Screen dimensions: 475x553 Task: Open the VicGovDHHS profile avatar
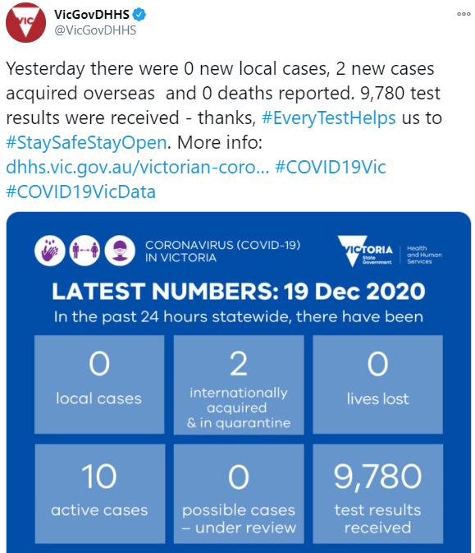pos(25,22)
